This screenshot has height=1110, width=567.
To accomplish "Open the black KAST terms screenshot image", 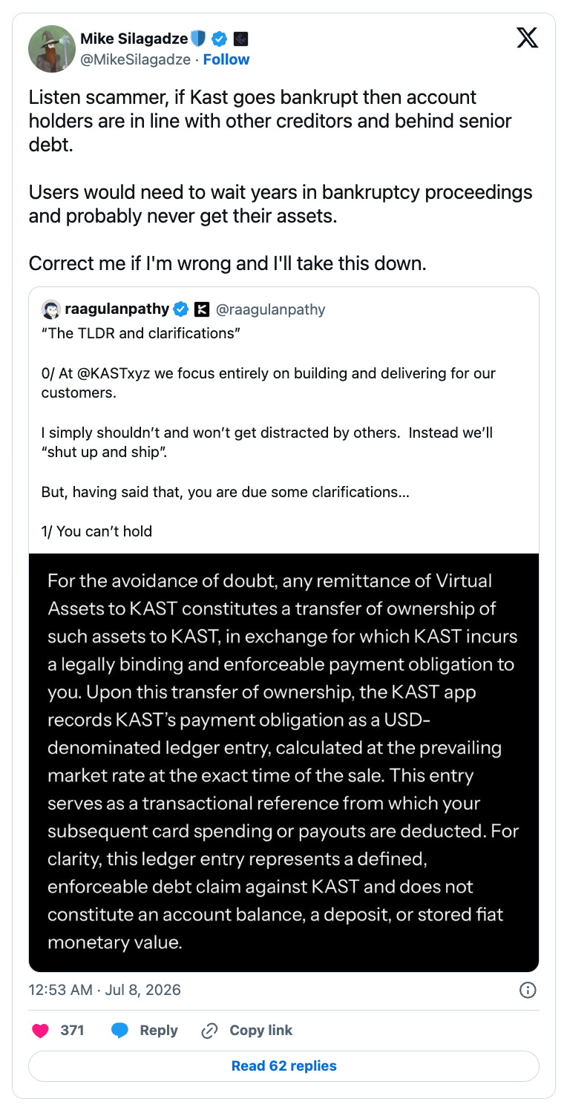I will click(x=283, y=763).
